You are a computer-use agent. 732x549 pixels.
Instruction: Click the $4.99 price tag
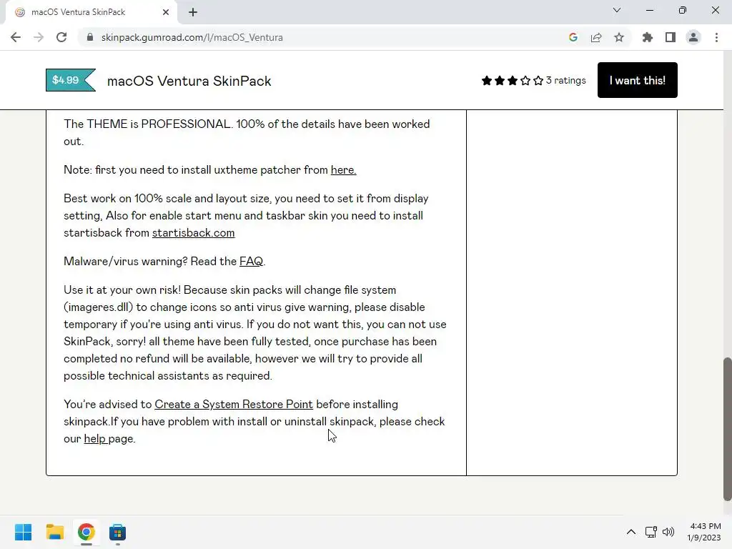point(71,80)
